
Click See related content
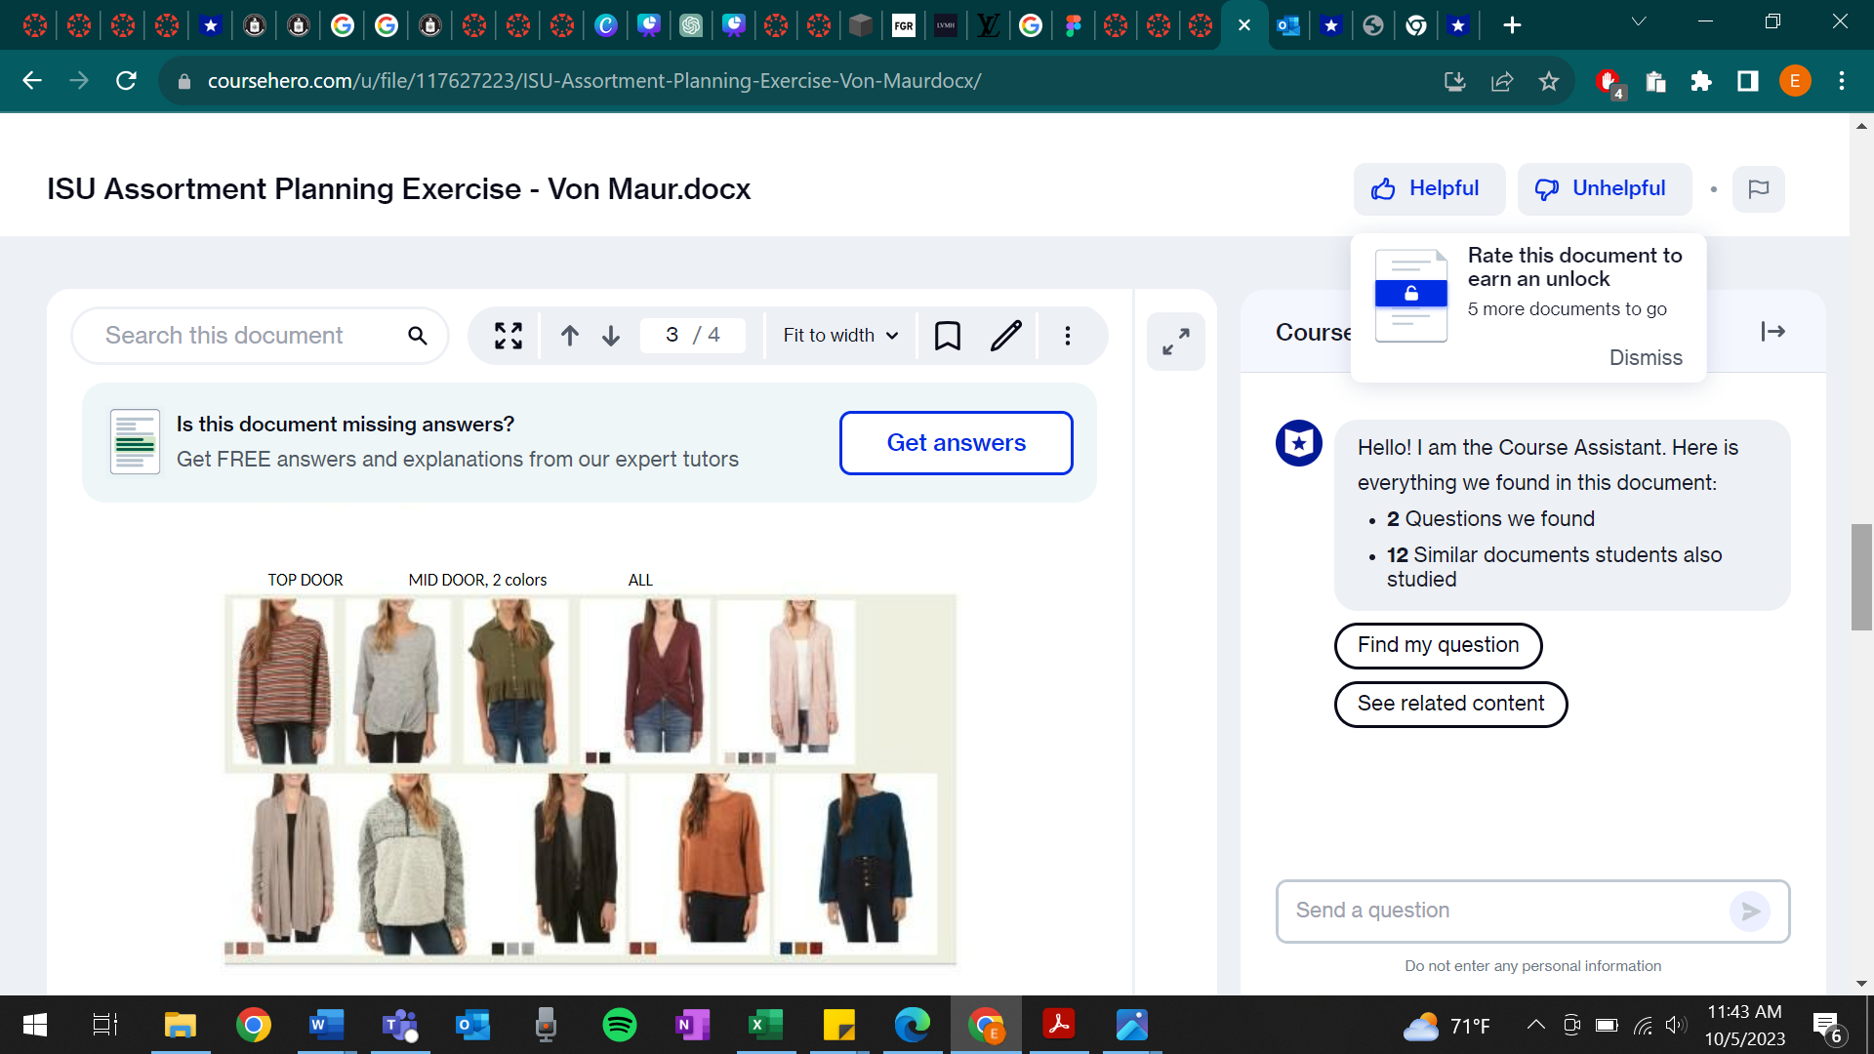[x=1450, y=704]
